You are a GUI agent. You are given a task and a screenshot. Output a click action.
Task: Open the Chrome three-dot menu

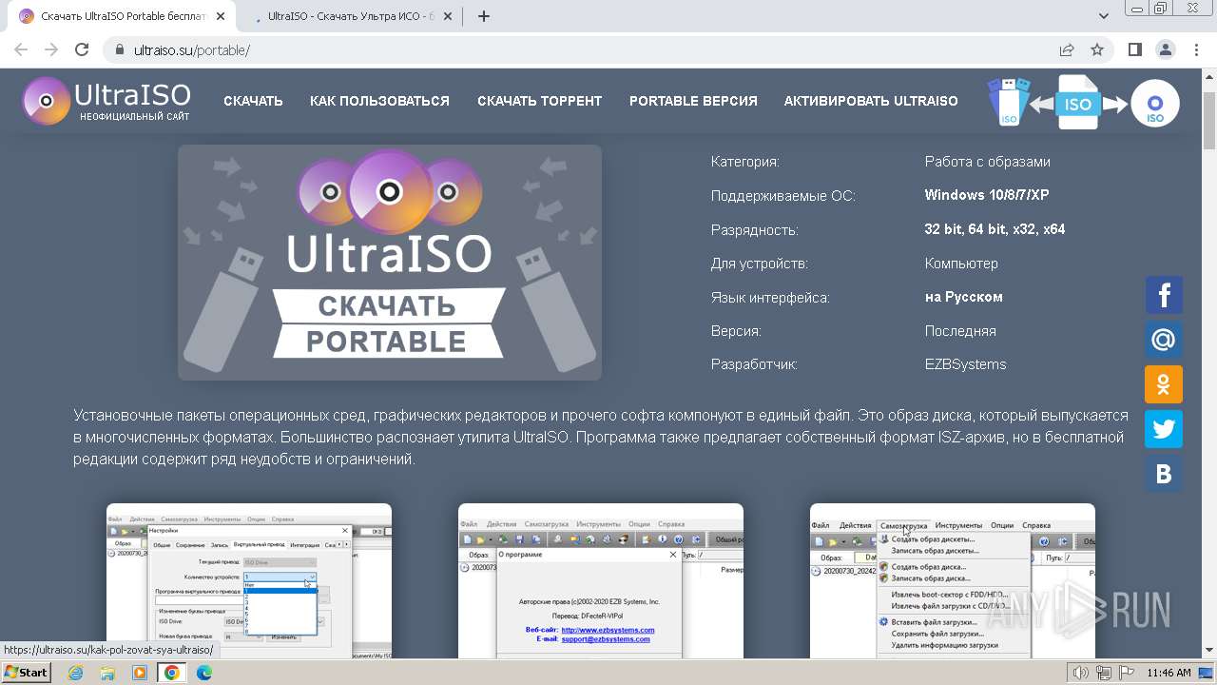point(1196,49)
